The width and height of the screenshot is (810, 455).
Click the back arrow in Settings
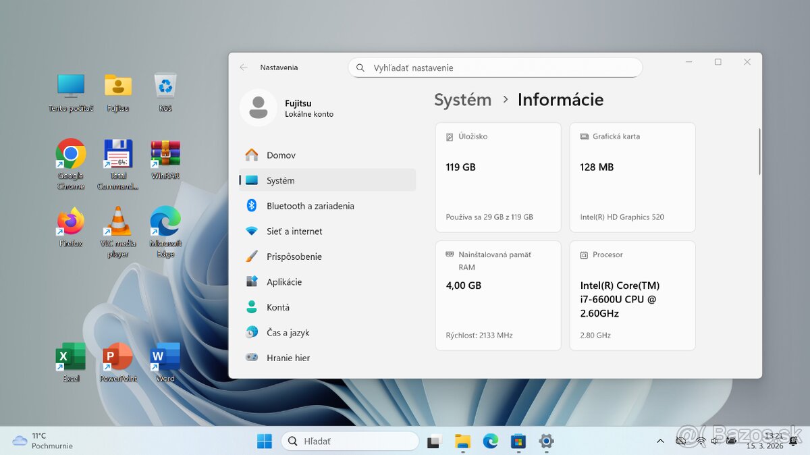(x=243, y=67)
